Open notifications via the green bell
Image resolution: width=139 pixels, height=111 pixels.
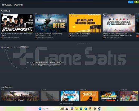click(x=137, y=2)
